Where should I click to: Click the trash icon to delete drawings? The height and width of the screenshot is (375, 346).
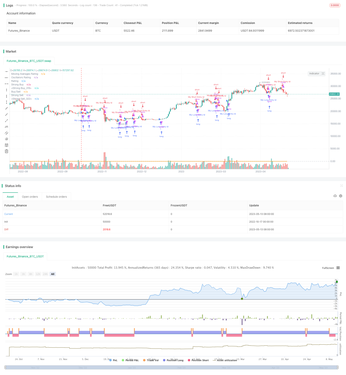click(6, 151)
